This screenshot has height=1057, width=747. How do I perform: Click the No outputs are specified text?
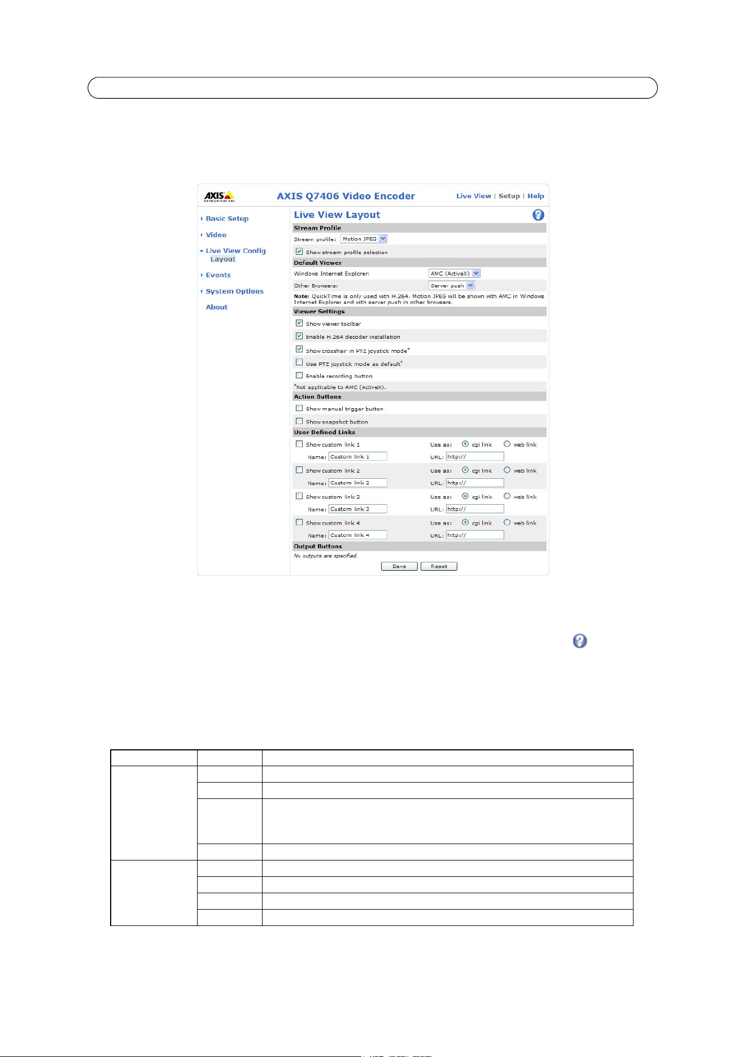326,556
